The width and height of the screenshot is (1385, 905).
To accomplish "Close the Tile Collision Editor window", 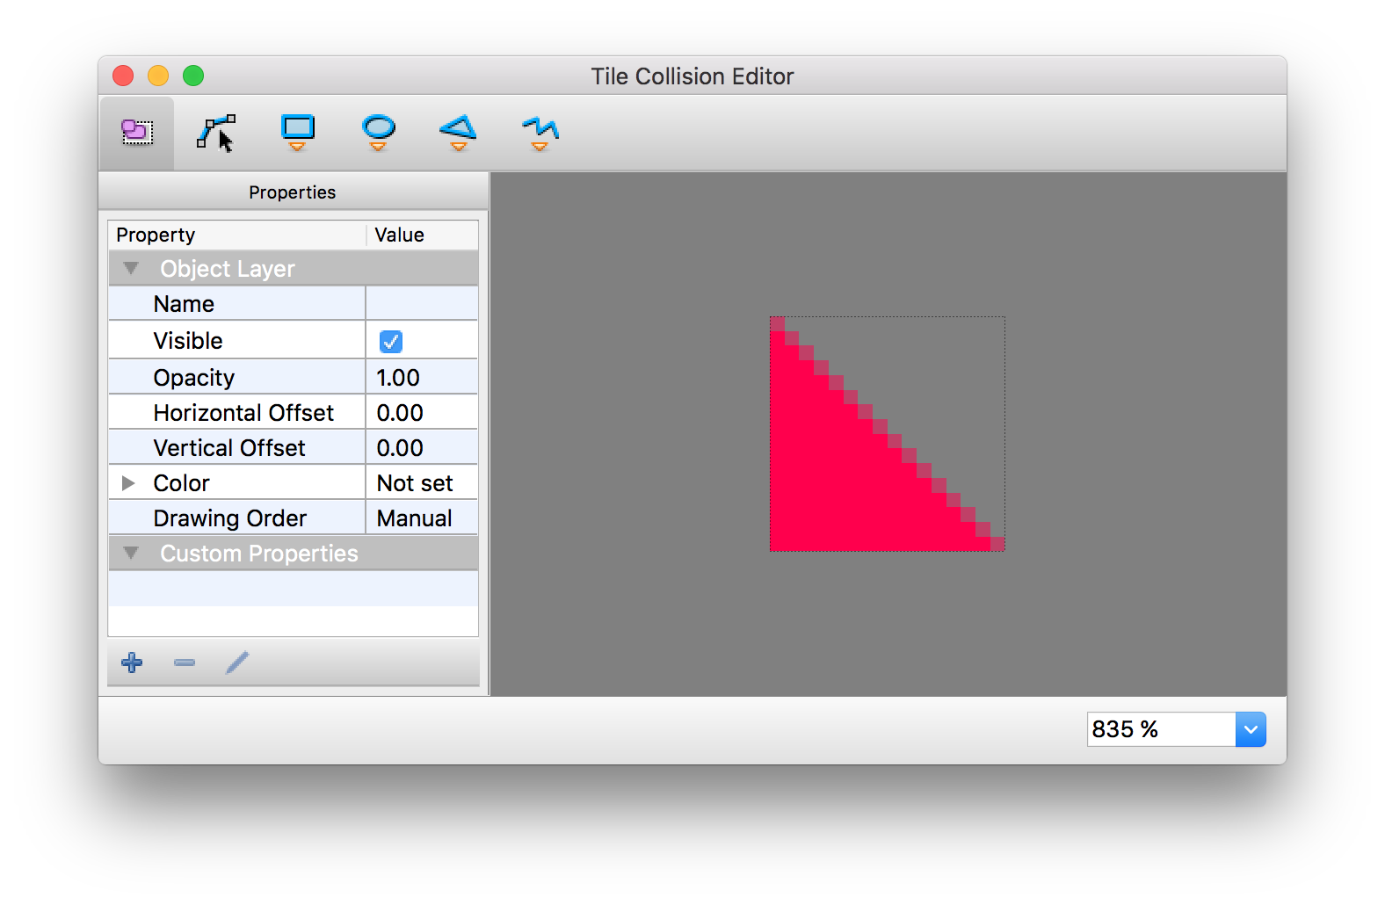I will [123, 76].
